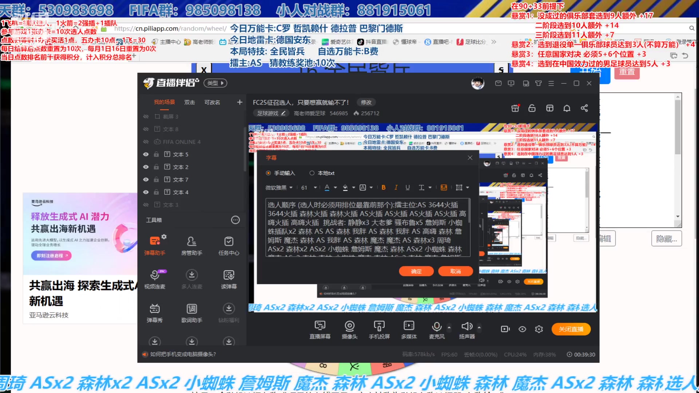Switch to 可改名 scene tab
The height and width of the screenshot is (393, 699).
point(212,102)
